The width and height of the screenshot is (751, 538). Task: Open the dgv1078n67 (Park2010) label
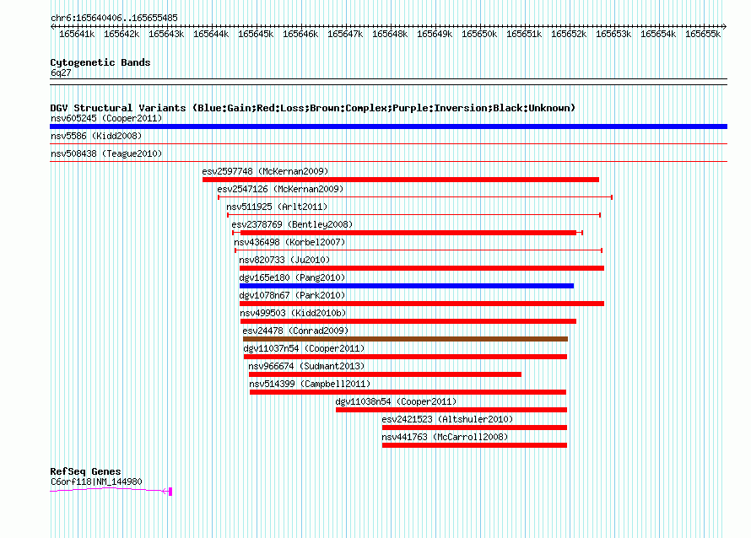pyautogui.click(x=292, y=295)
